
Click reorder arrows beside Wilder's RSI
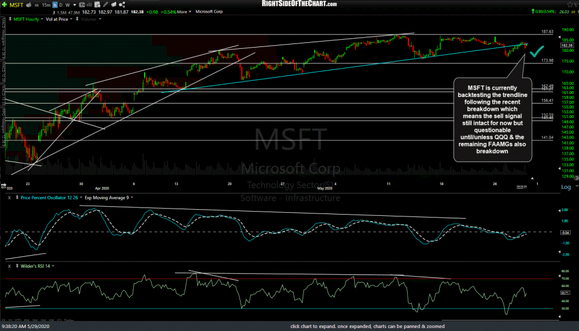[x=17, y=266]
